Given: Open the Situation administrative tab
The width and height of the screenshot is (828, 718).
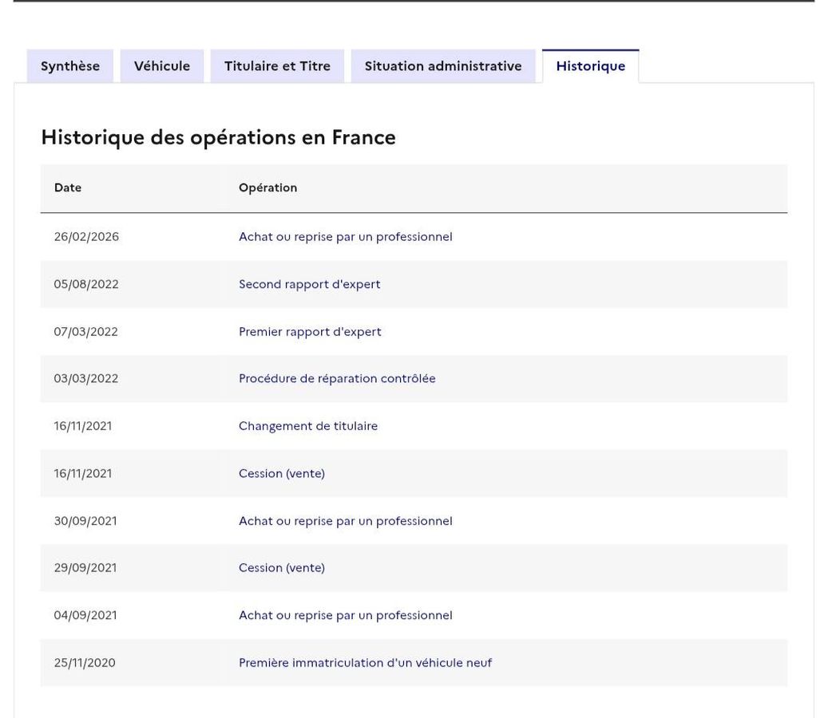Looking at the screenshot, I should click(443, 66).
